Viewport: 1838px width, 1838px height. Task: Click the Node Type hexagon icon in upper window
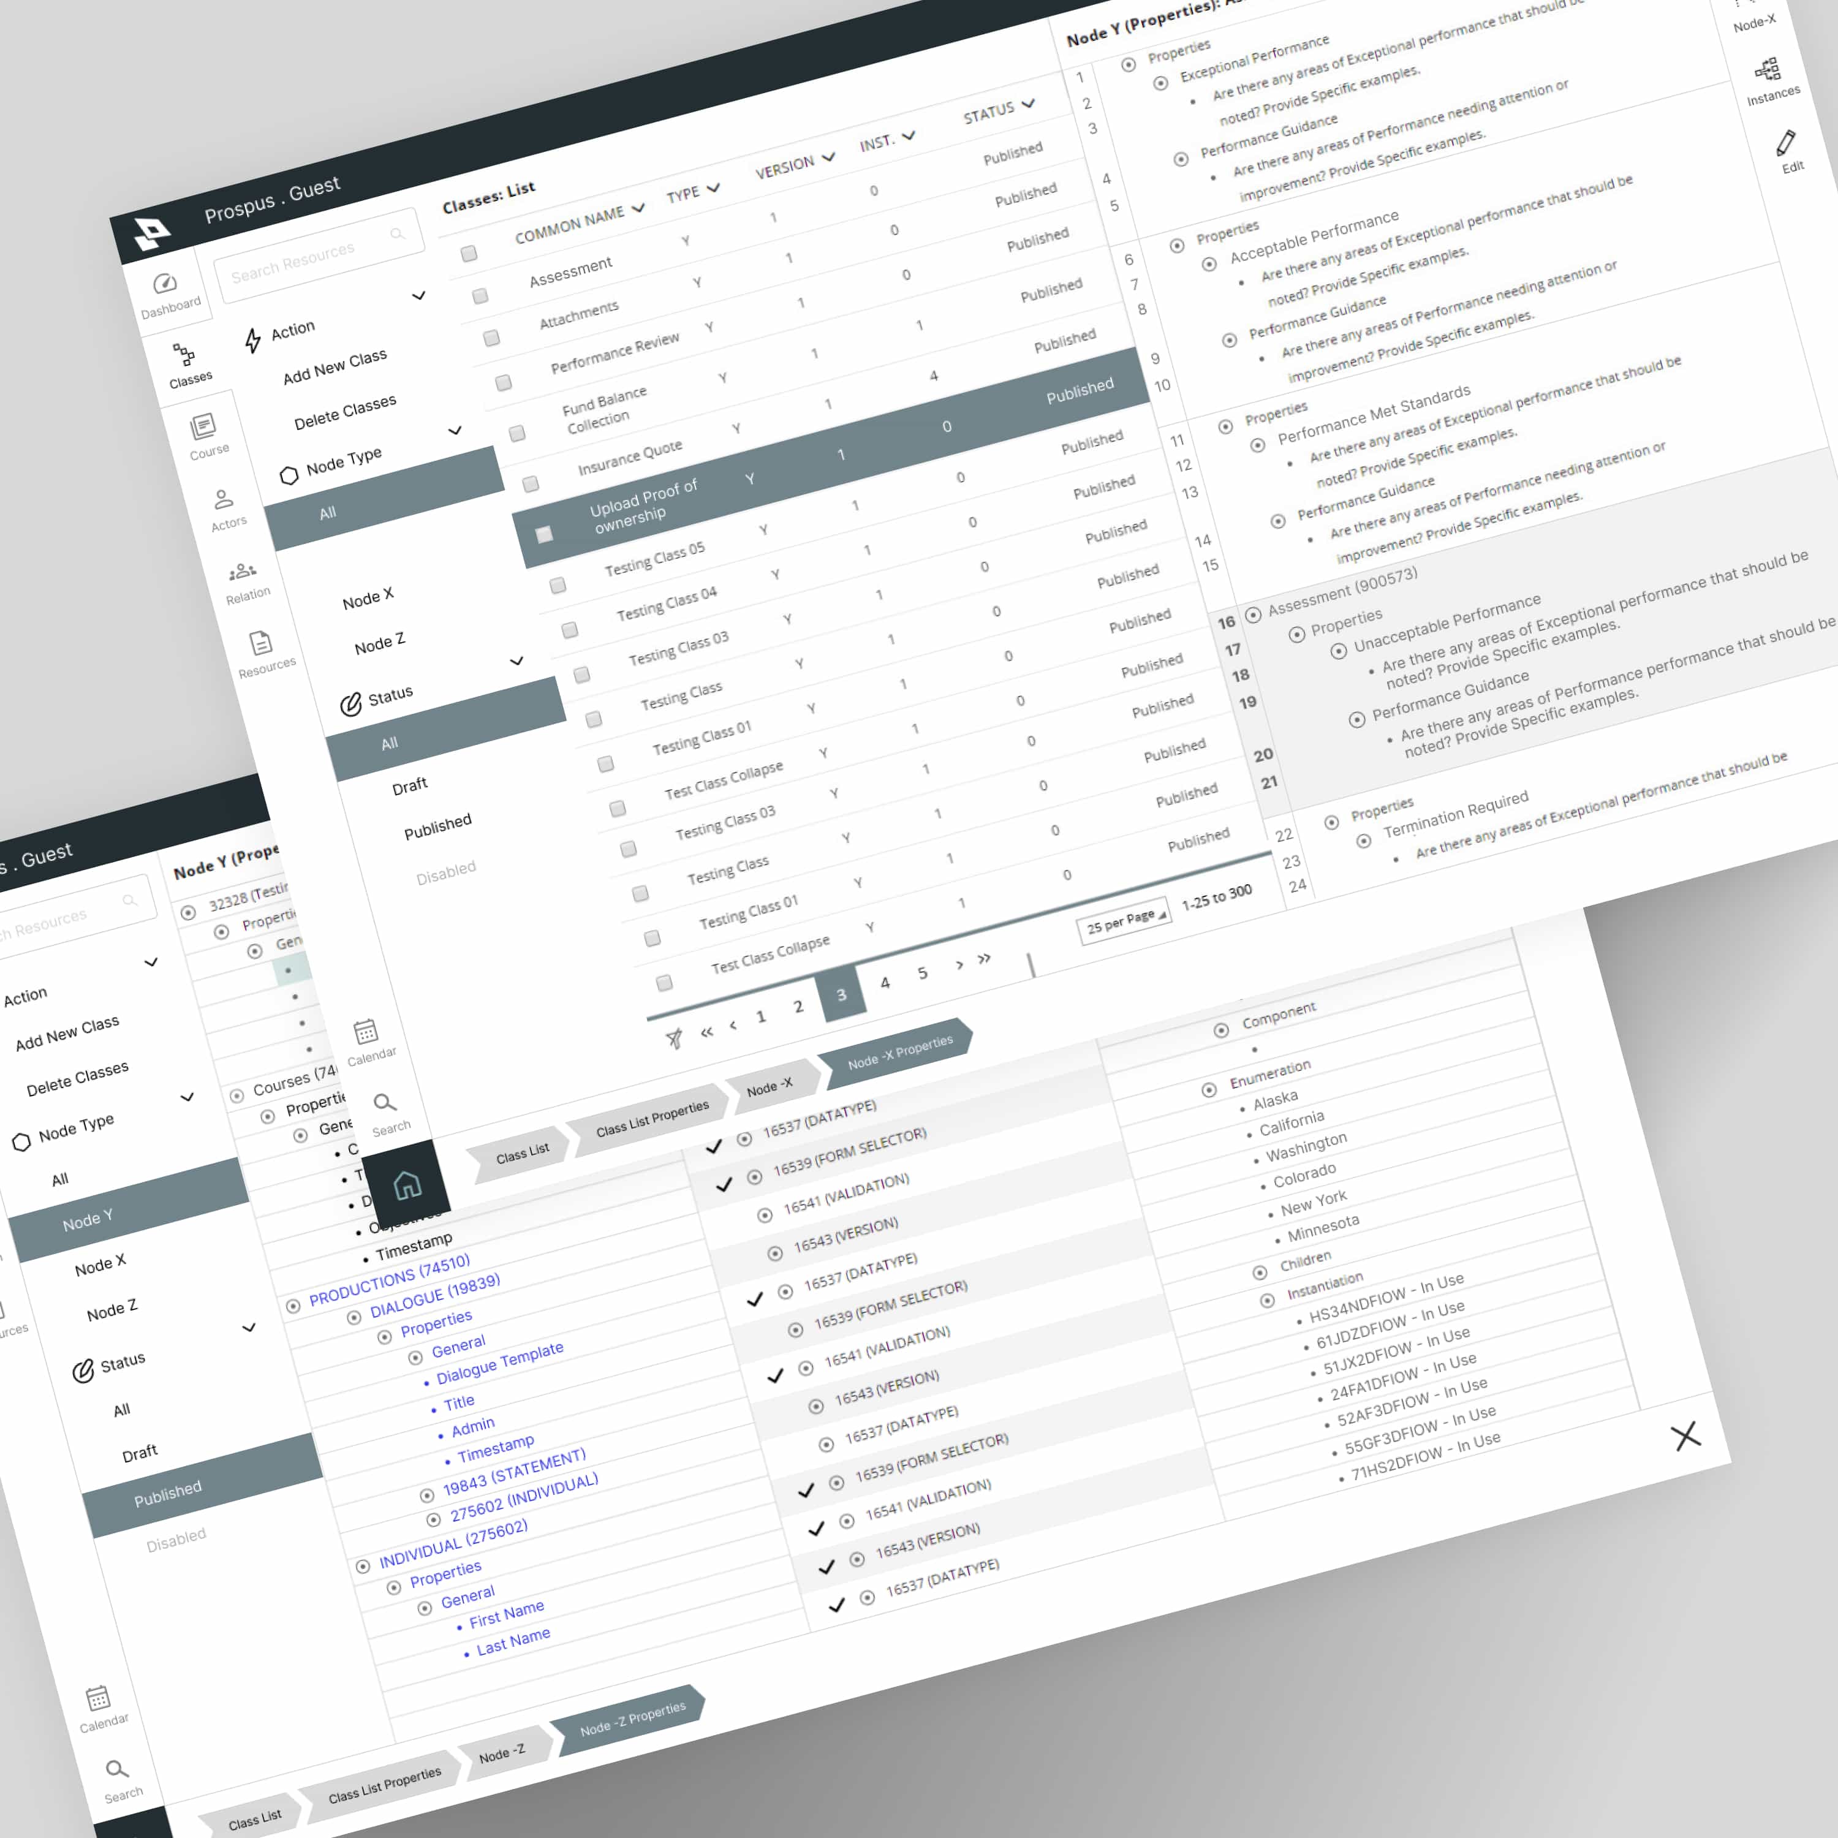[288, 475]
